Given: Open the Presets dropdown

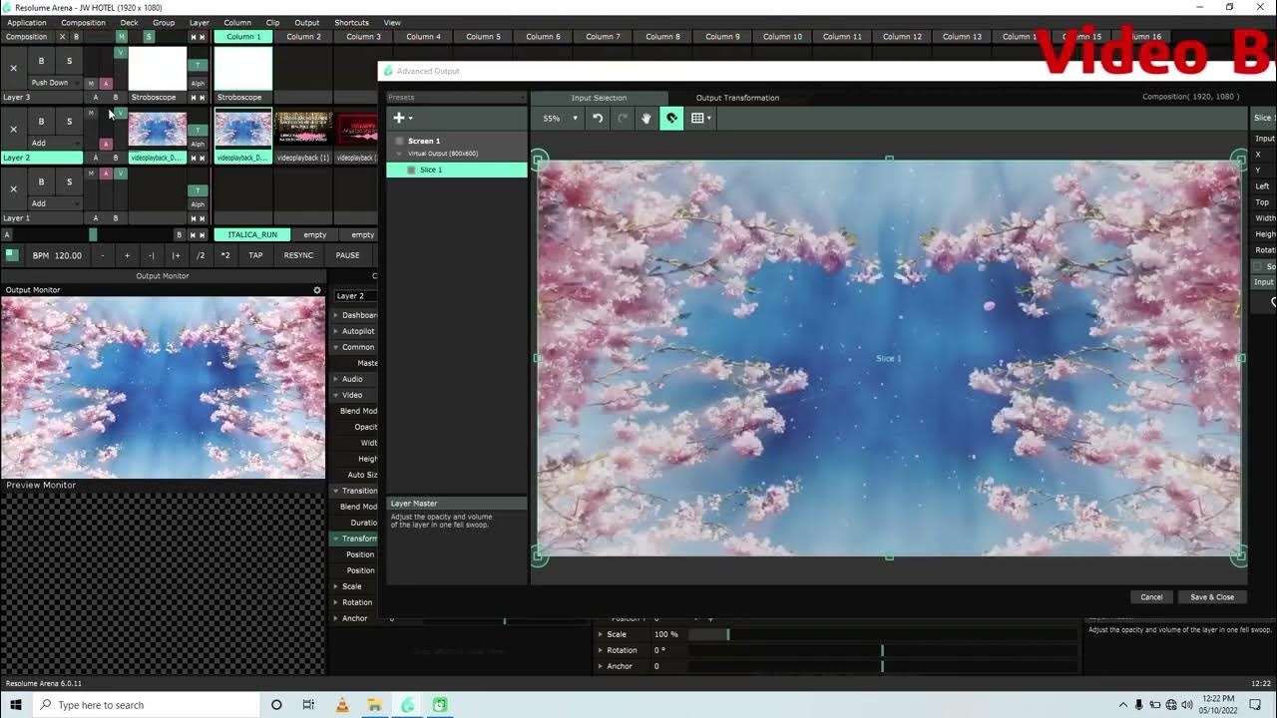Looking at the screenshot, I should 457,98.
